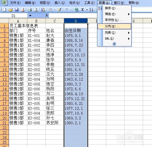Screen dimensions: 152x147
Task: Click cell with date 1979.12.21
Action: pyautogui.click(x=76, y=99)
